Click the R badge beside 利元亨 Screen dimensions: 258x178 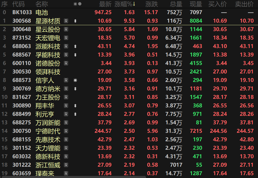[x=66, y=114]
